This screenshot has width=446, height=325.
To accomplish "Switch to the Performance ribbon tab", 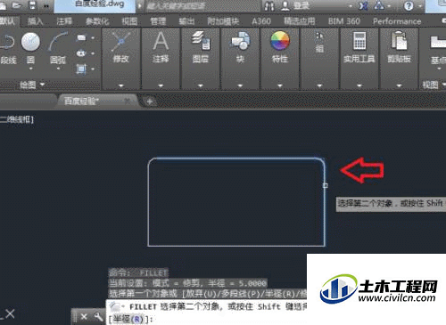I will click(397, 21).
